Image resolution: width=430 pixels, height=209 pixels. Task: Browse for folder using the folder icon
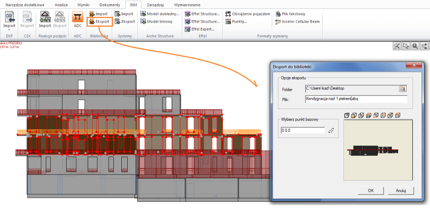coord(403,89)
